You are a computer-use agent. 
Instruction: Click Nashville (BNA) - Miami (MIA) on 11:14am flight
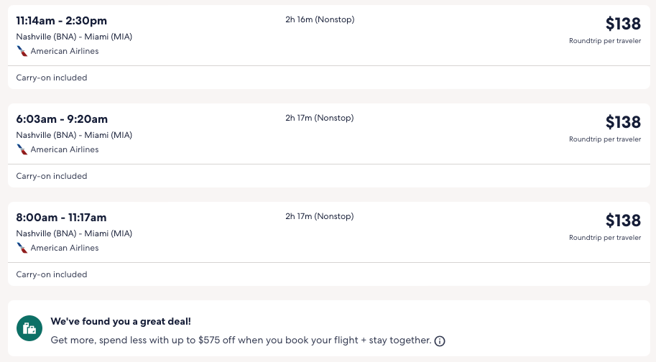point(74,37)
